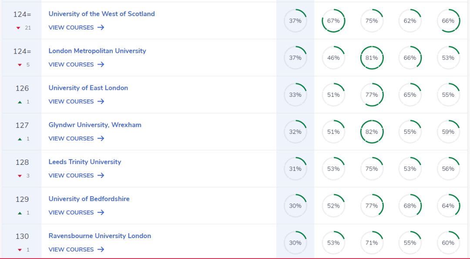Click arrow icon in University of Bedfordshire row
Viewport: 470px width, 259px height.
pos(101,213)
